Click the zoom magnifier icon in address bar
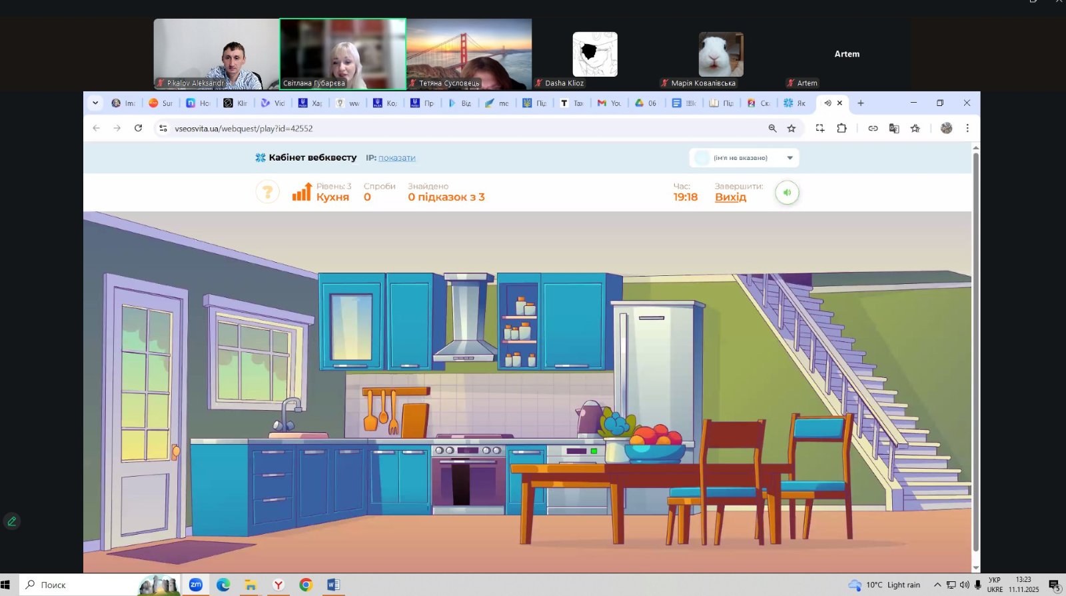Image resolution: width=1066 pixels, height=596 pixels. 772,129
